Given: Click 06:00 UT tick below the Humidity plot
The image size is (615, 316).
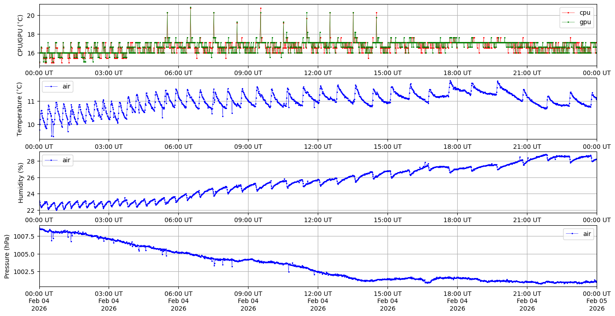Looking at the screenshot, I should click(x=178, y=220).
